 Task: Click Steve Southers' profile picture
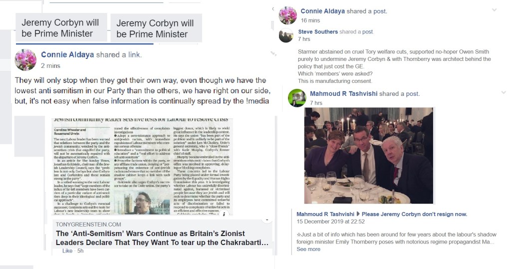click(286, 35)
